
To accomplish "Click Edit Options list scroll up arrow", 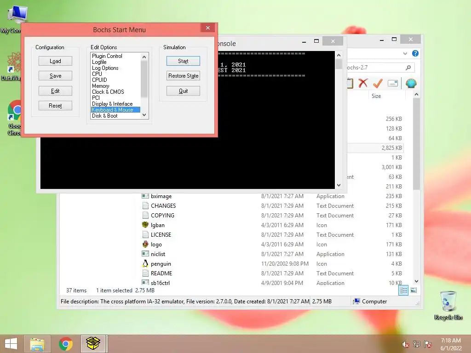I will click(x=144, y=57).
